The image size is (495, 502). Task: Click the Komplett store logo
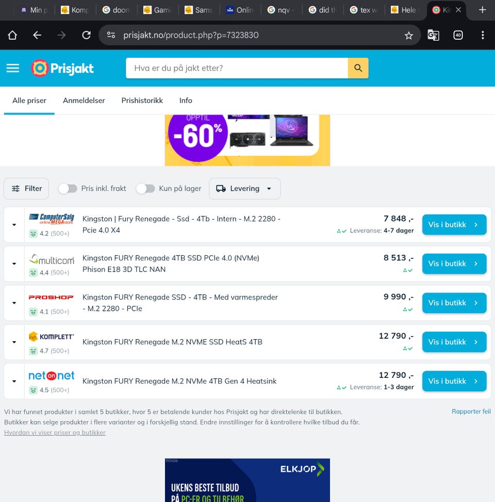point(51,337)
